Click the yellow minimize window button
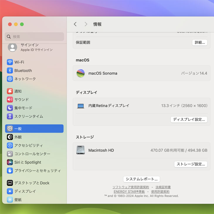Image resolution: width=214 pixels, height=214 pixels. point(16,24)
